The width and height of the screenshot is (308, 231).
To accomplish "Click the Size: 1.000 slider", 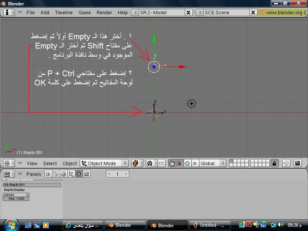I will point(16,199).
